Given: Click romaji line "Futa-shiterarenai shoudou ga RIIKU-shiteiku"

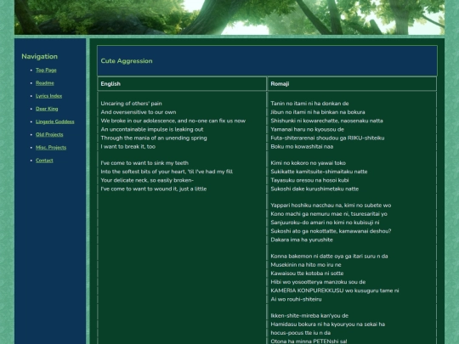Looking at the screenshot, I should click(x=327, y=138).
